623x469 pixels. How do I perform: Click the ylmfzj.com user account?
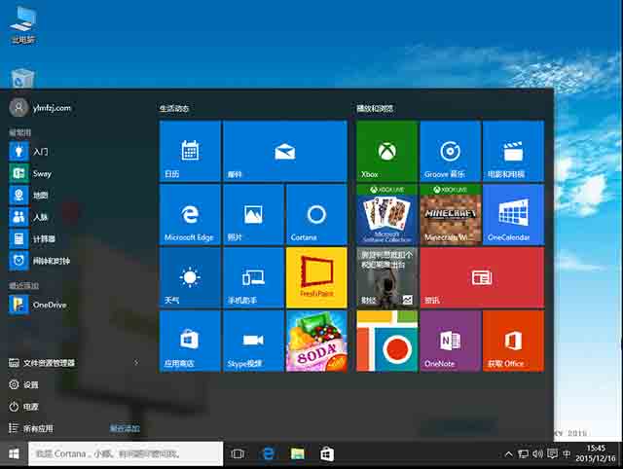pos(49,108)
